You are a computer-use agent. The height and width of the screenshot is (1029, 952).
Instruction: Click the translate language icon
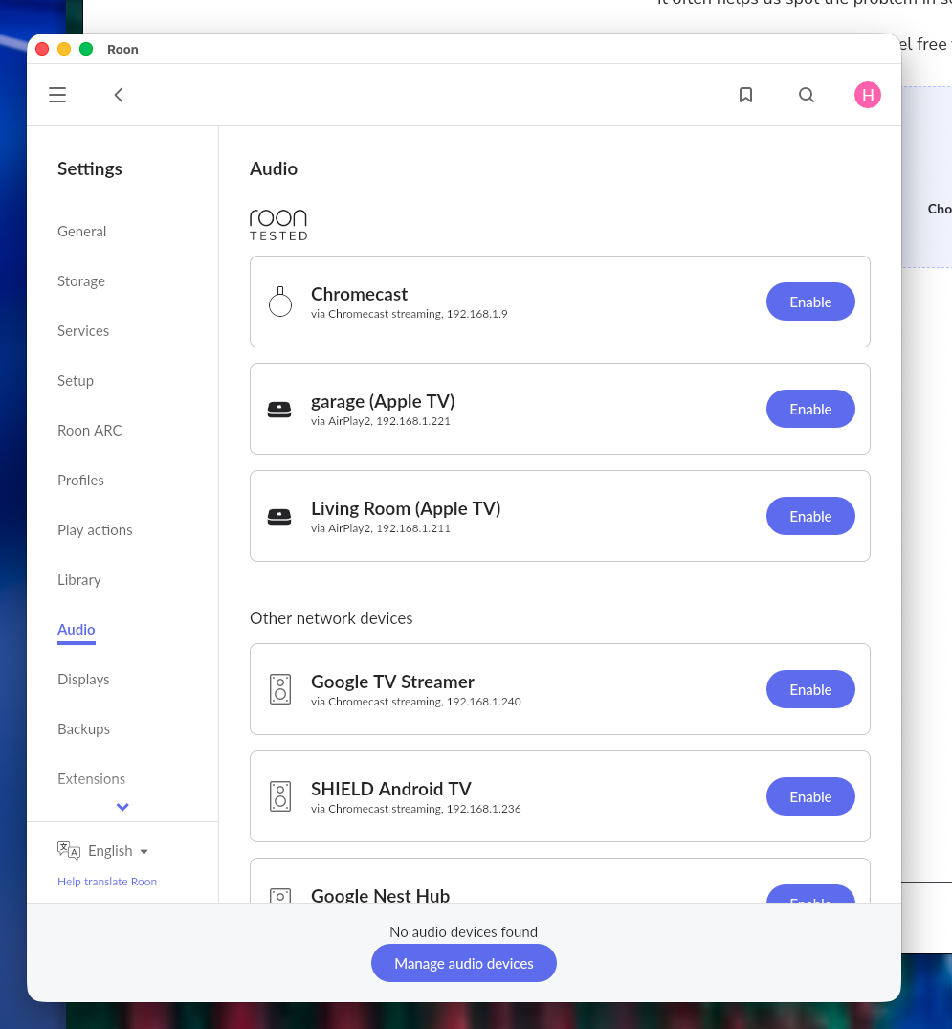(x=69, y=850)
